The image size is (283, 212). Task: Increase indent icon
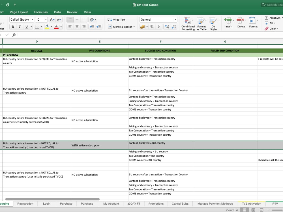98,27
